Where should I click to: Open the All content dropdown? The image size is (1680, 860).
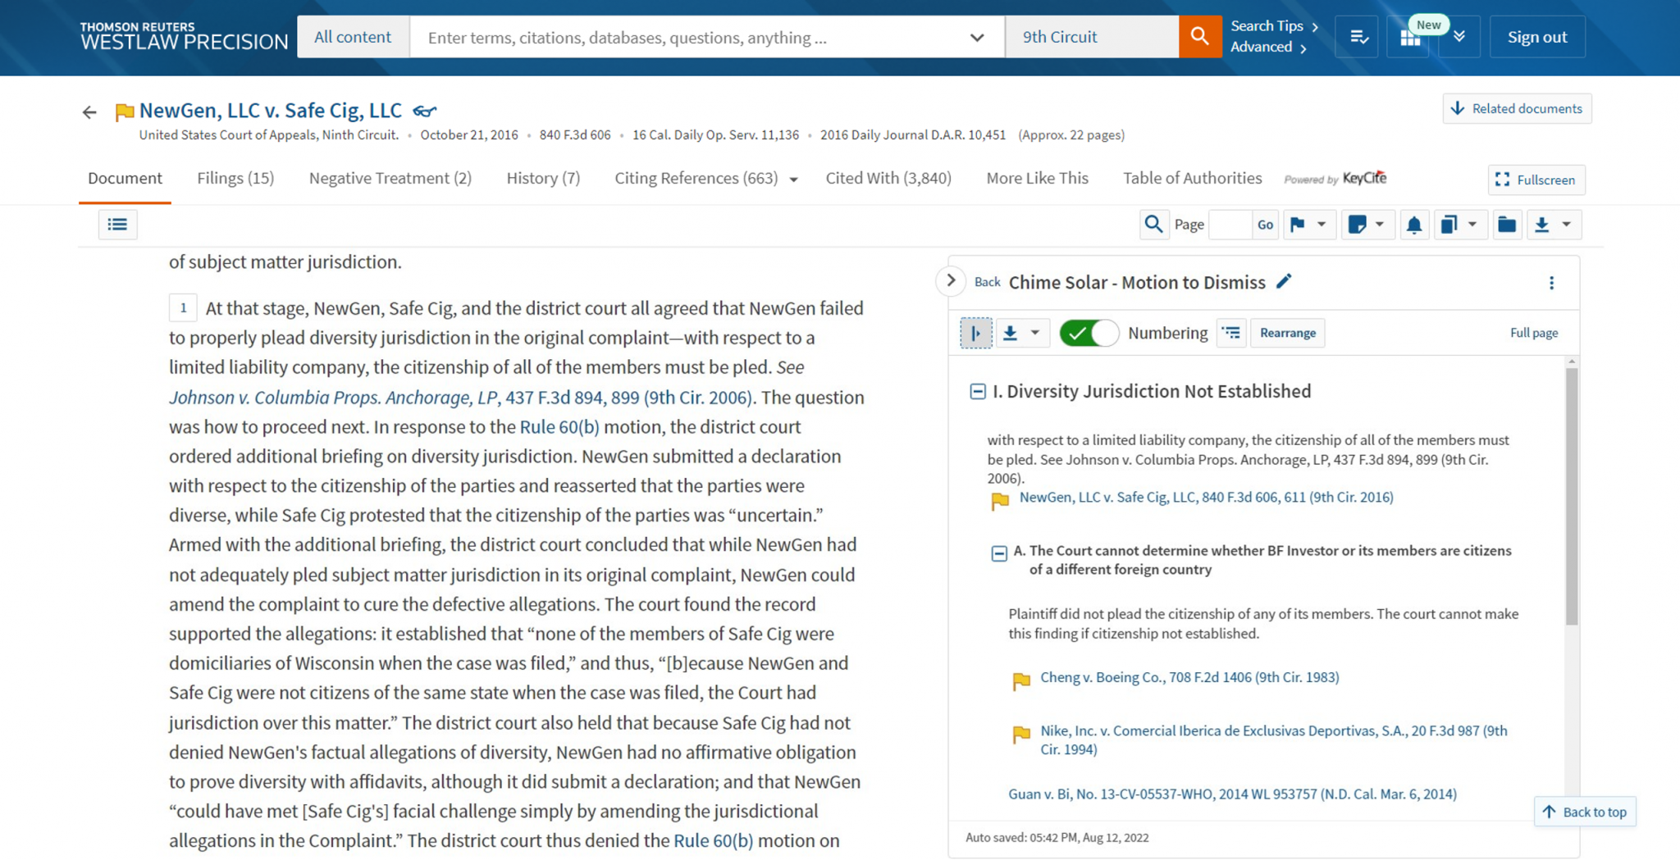coord(353,36)
